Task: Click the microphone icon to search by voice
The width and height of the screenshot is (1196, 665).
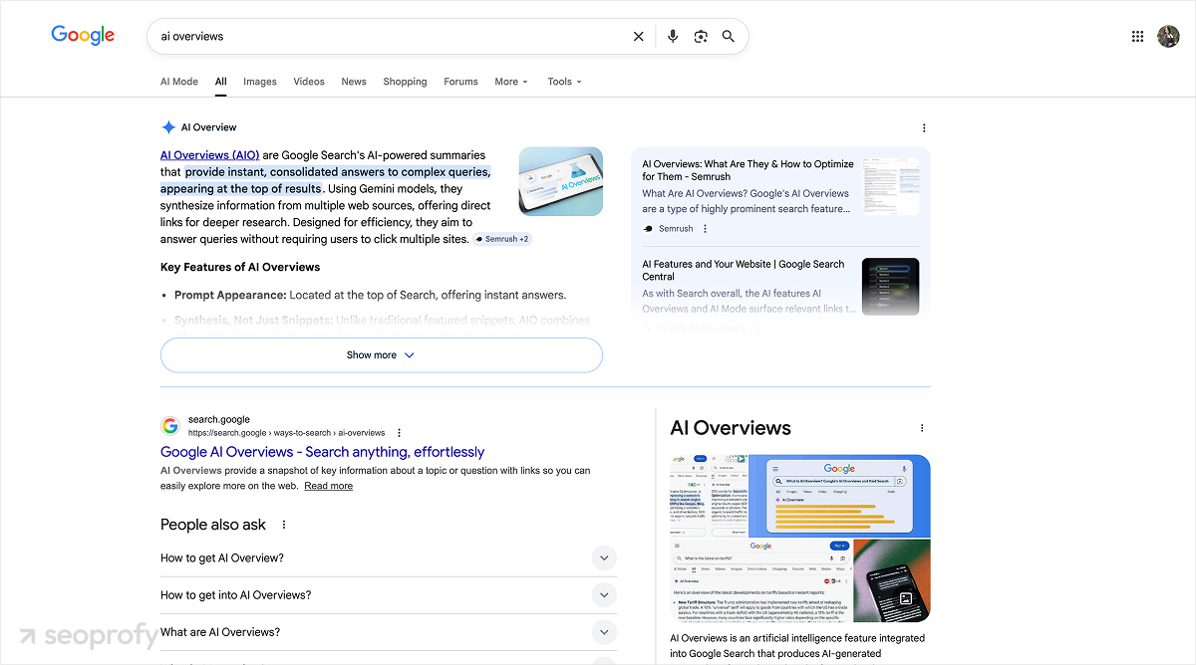Action: click(x=673, y=36)
